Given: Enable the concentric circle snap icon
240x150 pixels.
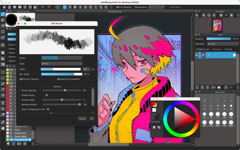Looking at the screenshot, I should [91, 7].
